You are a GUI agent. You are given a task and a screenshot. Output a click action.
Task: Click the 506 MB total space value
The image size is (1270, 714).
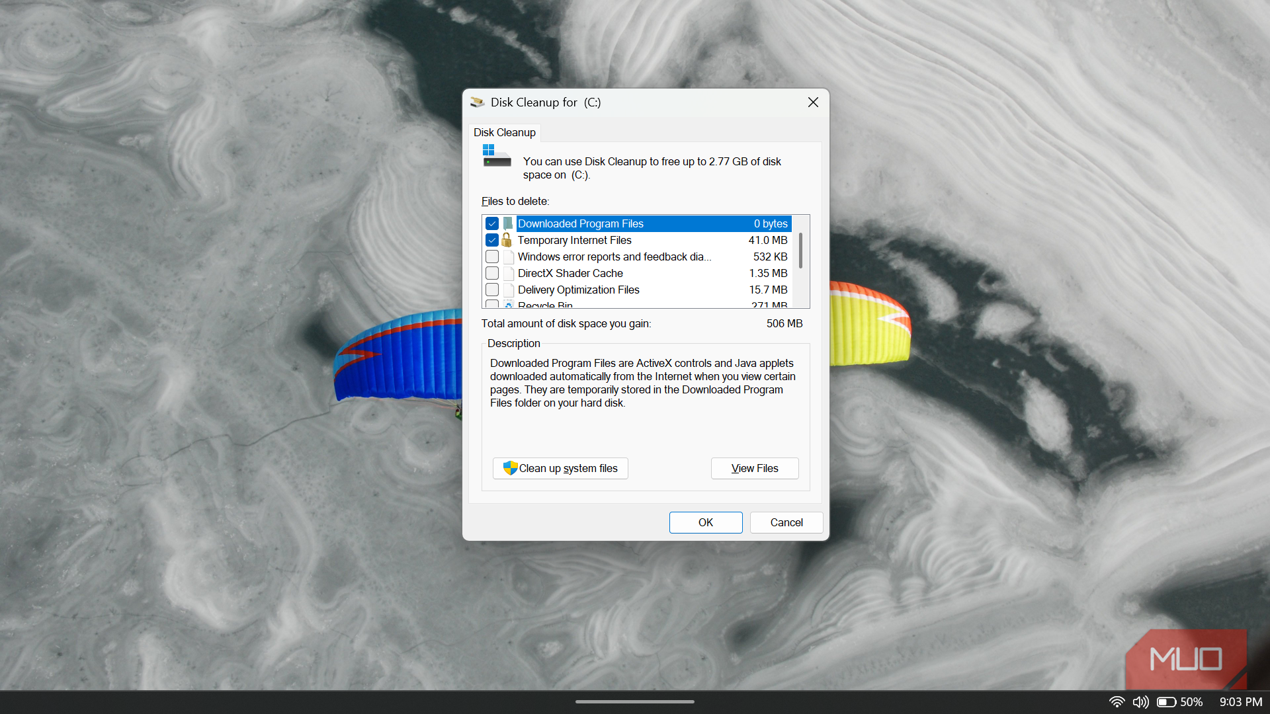(784, 323)
